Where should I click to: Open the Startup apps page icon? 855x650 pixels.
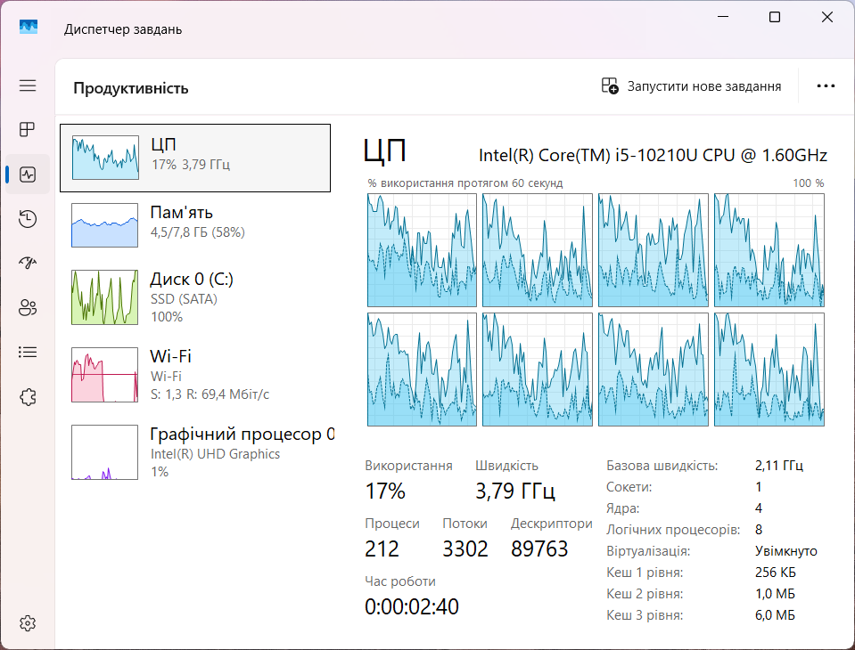point(28,263)
